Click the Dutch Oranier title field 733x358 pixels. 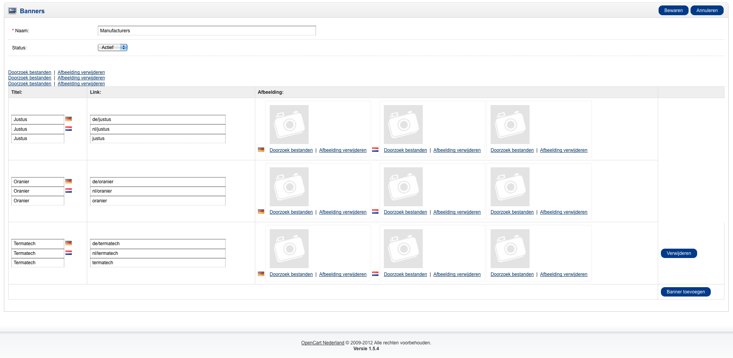pos(38,191)
